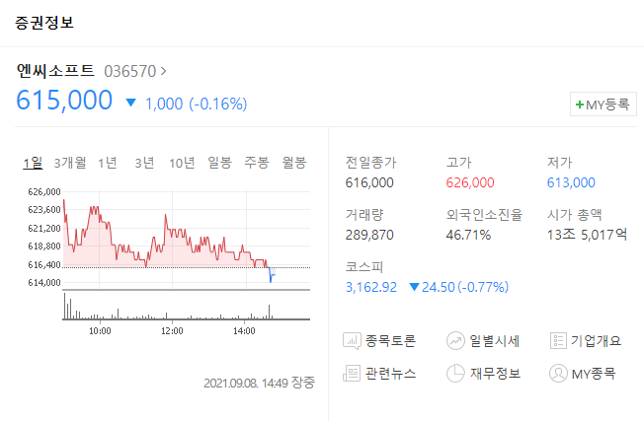The height and width of the screenshot is (422, 644).
Task: Click the plus icon on MY등록
Action: pos(580,105)
